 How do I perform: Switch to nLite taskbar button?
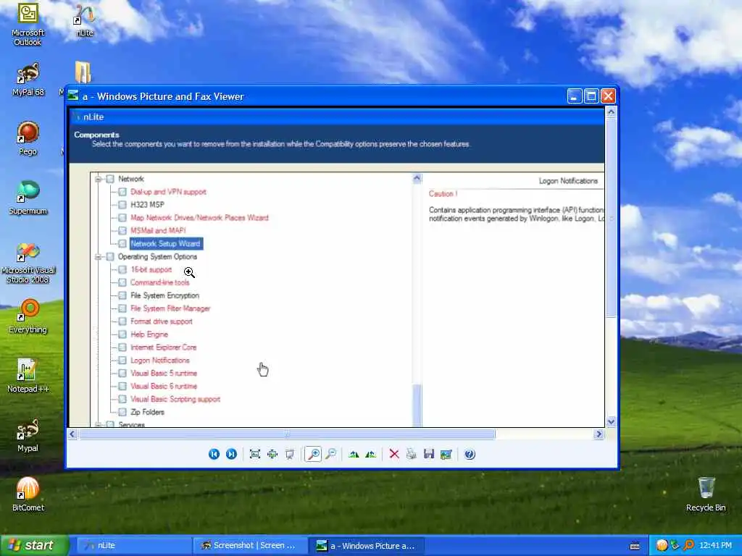tap(133, 546)
